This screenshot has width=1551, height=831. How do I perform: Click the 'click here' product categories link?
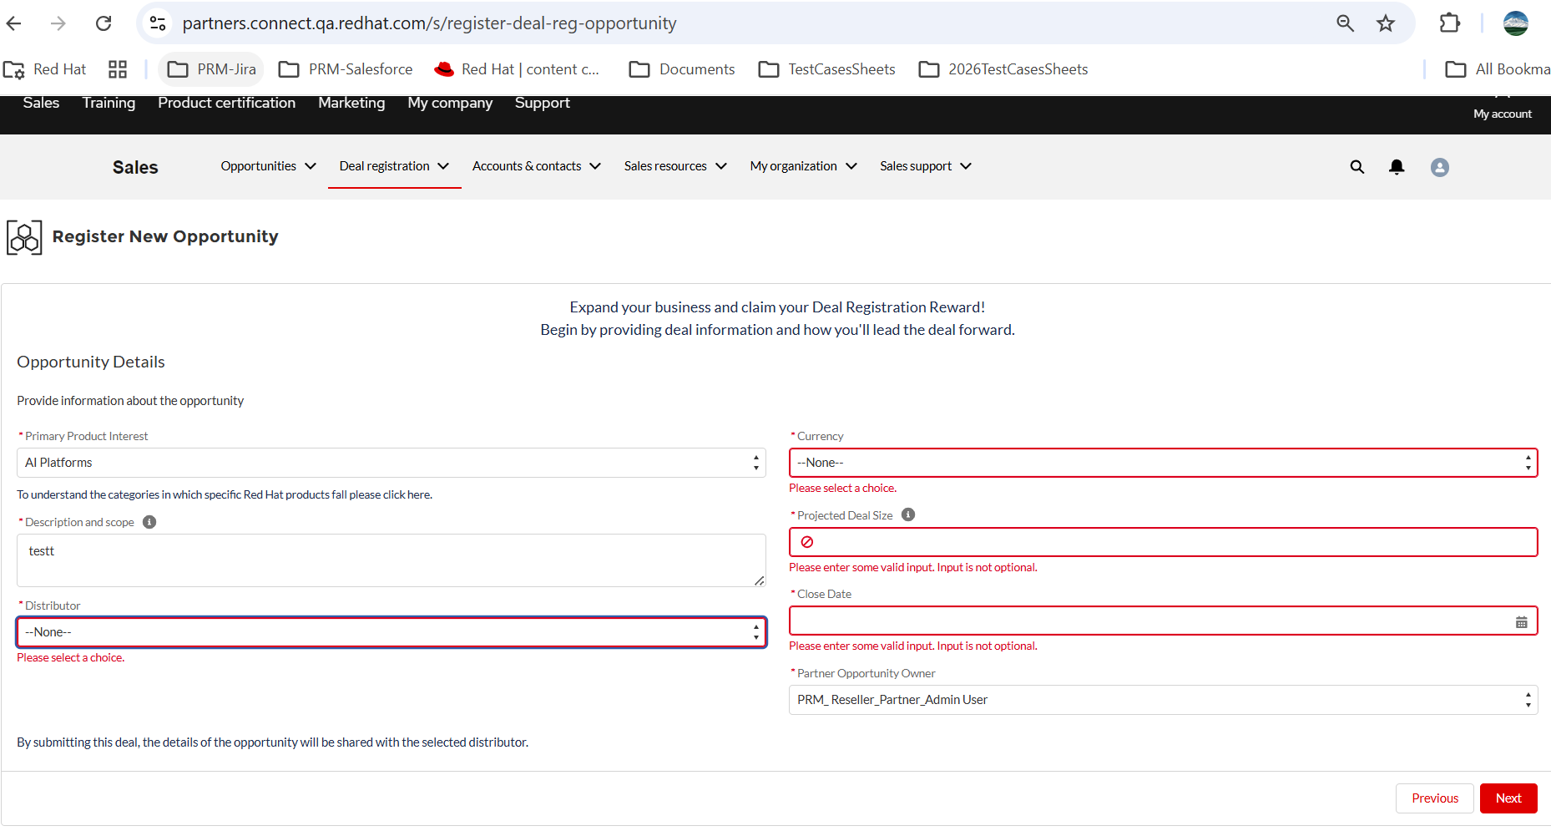pos(407,494)
